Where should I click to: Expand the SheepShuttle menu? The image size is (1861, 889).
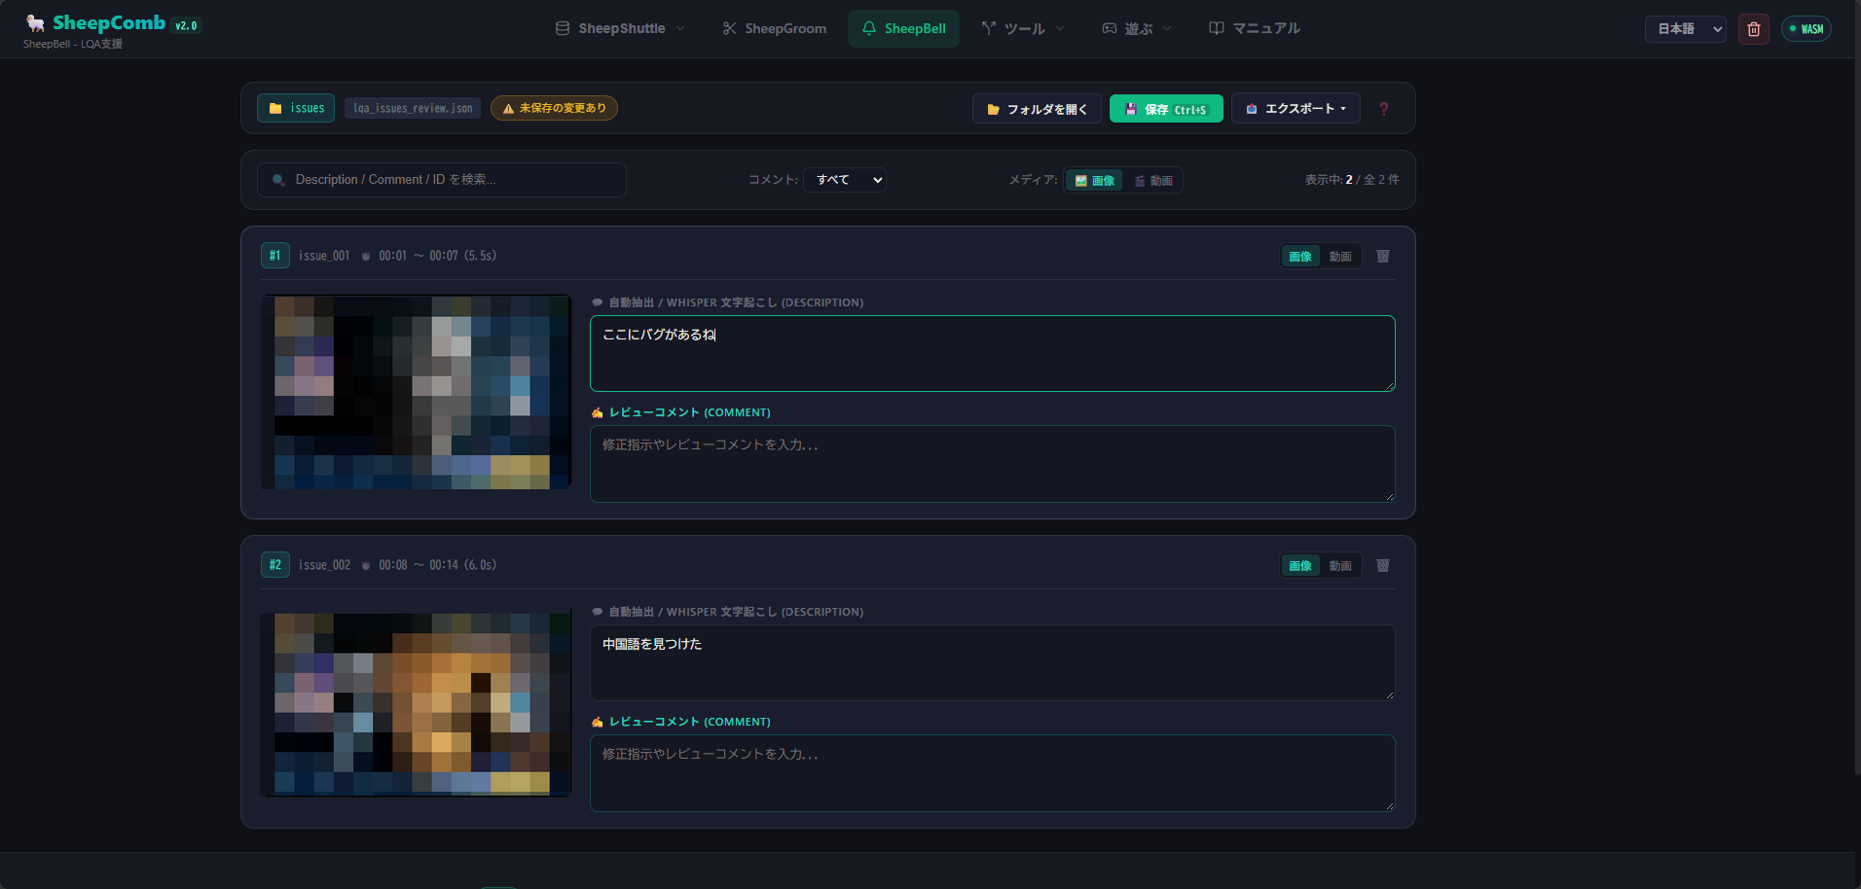(x=620, y=28)
